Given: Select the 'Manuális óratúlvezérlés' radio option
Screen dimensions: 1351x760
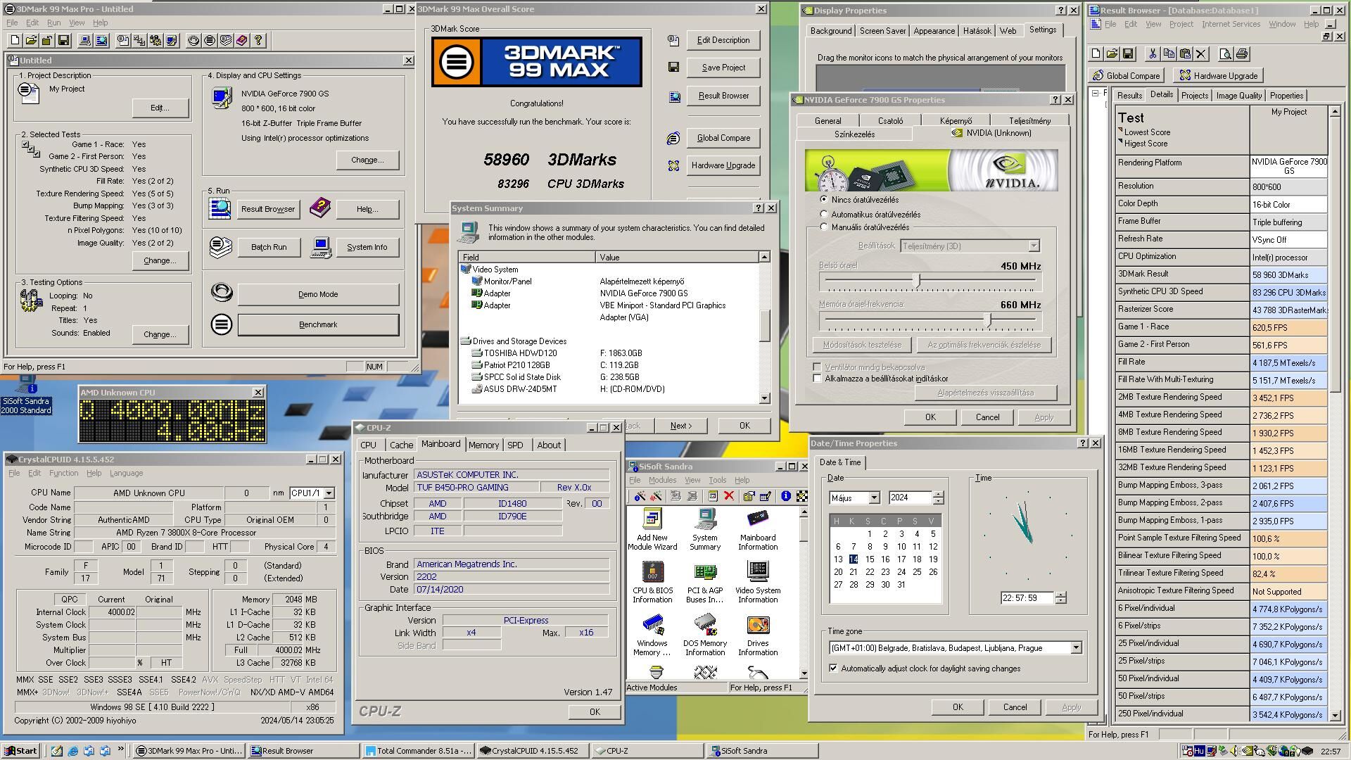Looking at the screenshot, I should (x=823, y=227).
